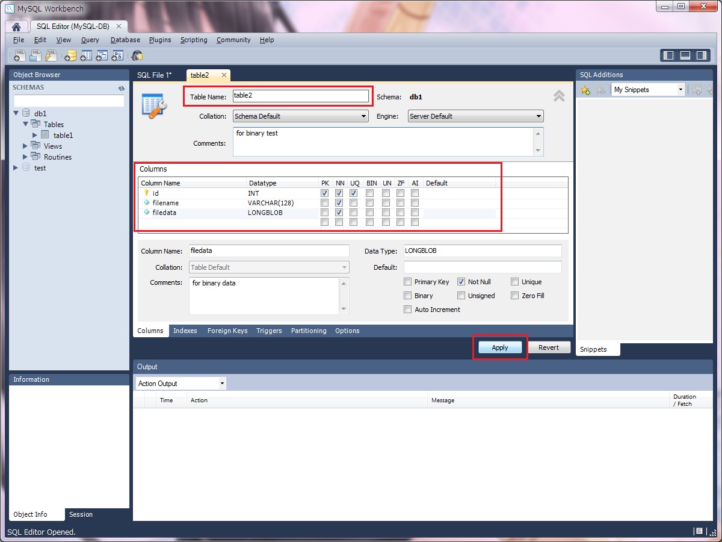Toggle the left sidebar panel visibility
This screenshot has height=542, width=722.
[x=668, y=55]
